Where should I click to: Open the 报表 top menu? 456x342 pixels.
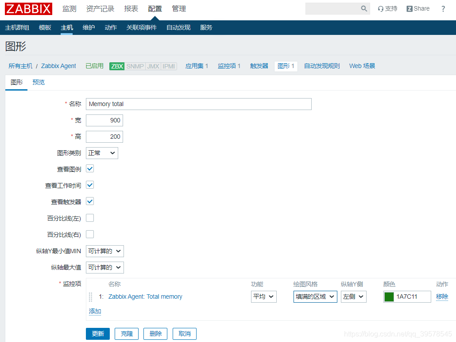131,9
